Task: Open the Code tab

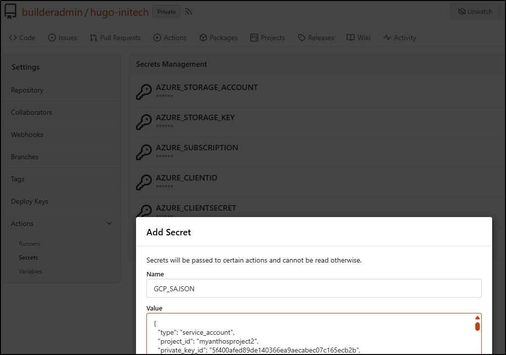Action: click(22, 38)
